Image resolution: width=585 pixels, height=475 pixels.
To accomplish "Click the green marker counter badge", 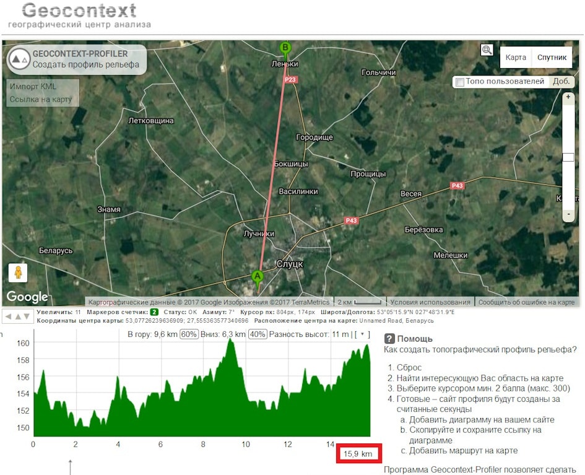I will pos(154,312).
